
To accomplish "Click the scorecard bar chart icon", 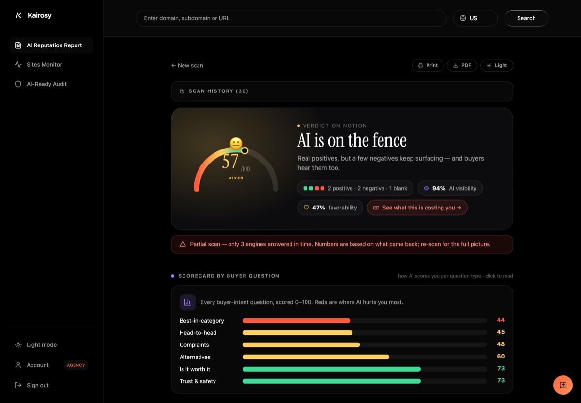I will (188, 302).
